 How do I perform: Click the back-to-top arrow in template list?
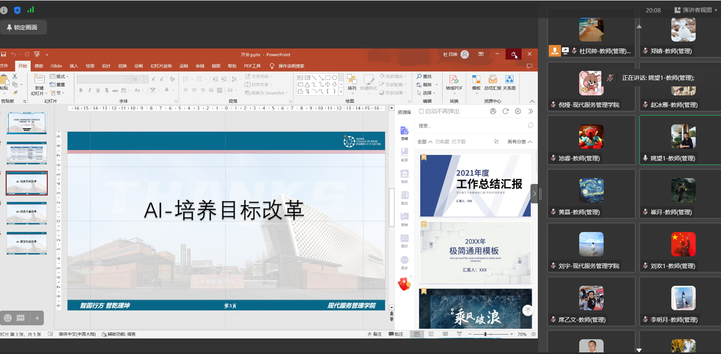[x=528, y=310]
